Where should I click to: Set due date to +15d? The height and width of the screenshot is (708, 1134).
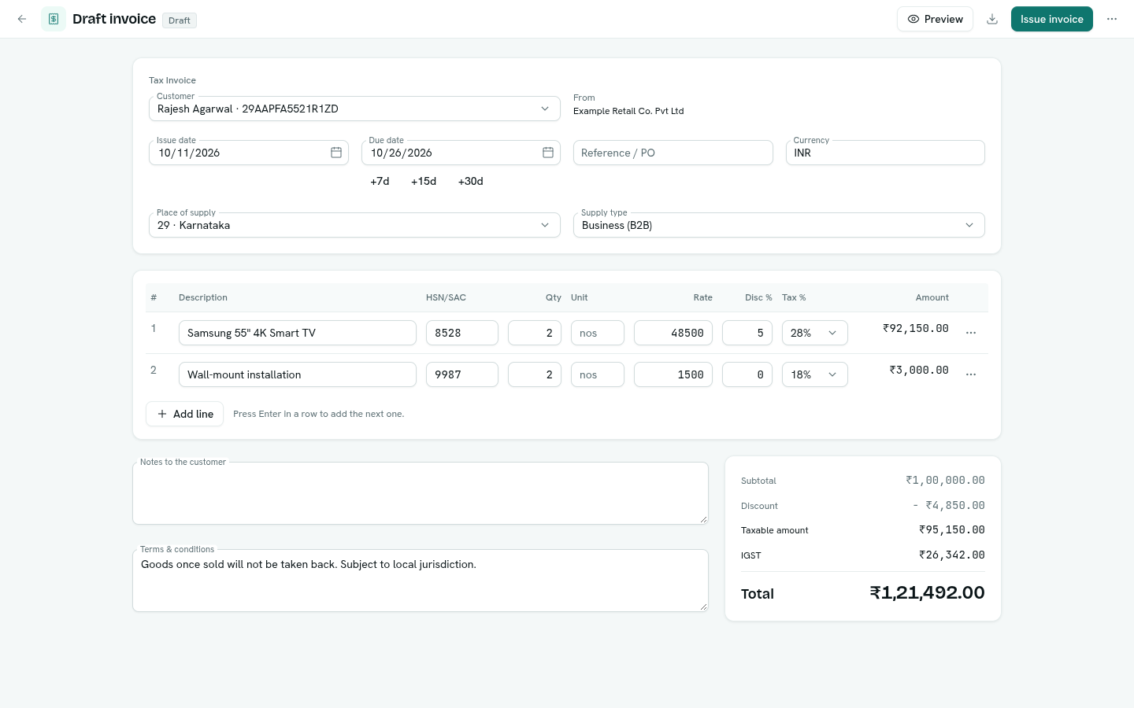pos(424,181)
